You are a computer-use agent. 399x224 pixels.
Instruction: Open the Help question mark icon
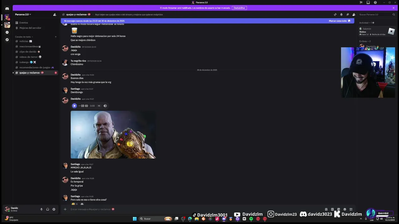375,2
